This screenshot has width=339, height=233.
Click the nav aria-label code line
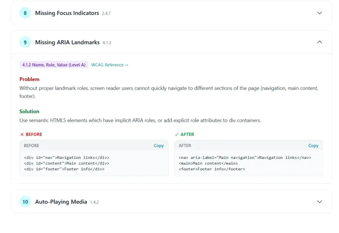(x=245, y=157)
